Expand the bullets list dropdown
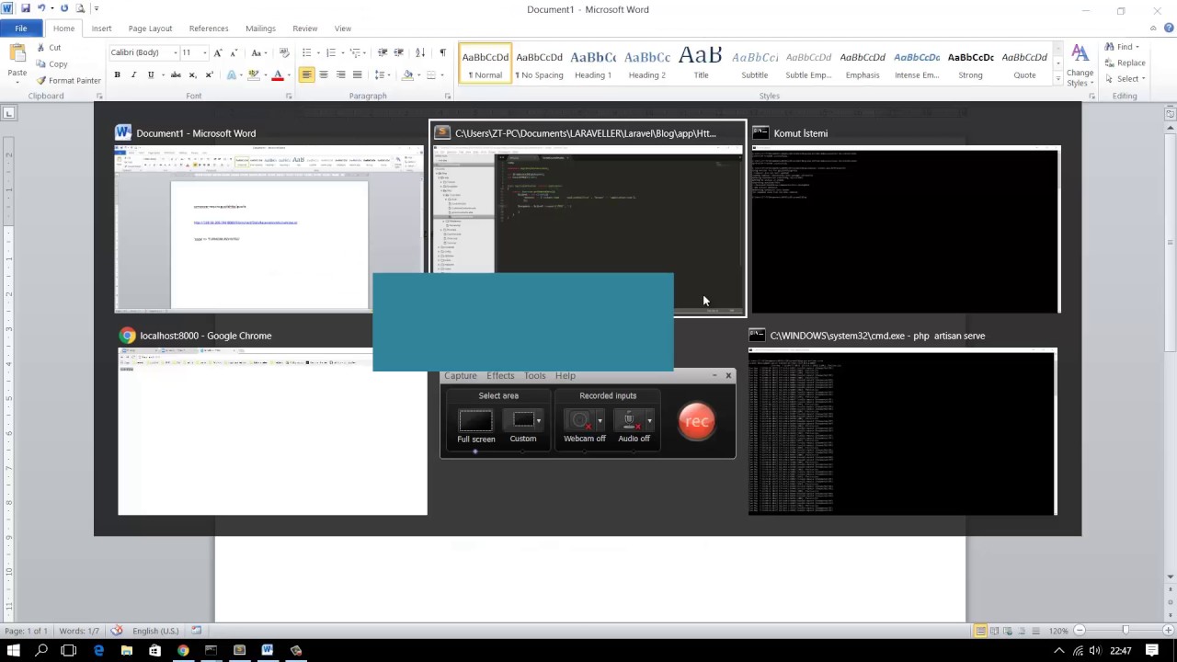 click(x=317, y=52)
